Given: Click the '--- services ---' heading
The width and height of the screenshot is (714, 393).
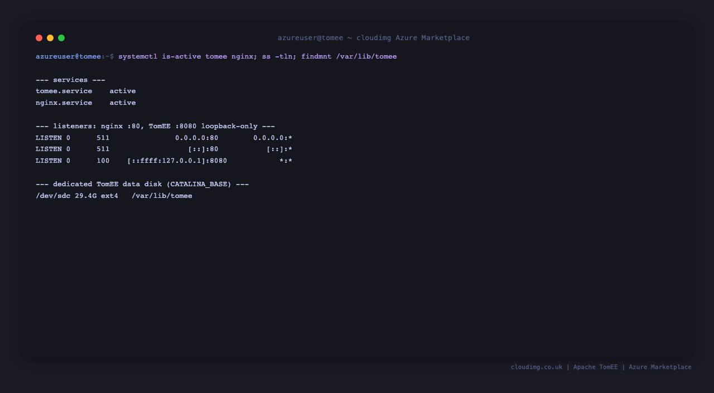Looking at the screenshot, I should [x=70, y=80].
